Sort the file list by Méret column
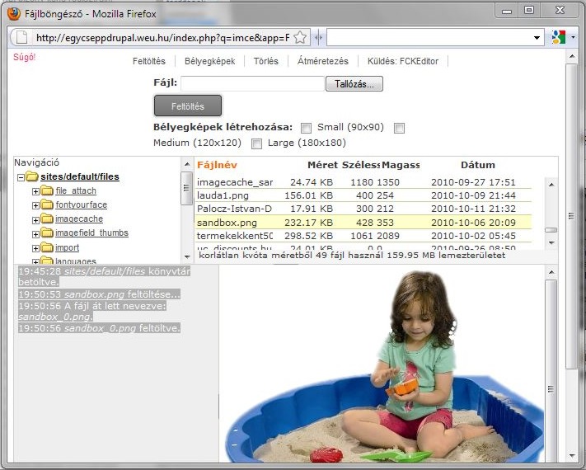Screen dimensions: 586x470 tap(322, 165)
